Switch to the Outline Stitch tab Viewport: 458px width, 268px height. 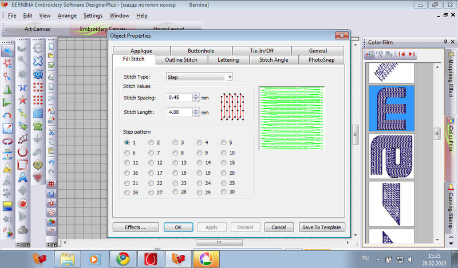181,59
